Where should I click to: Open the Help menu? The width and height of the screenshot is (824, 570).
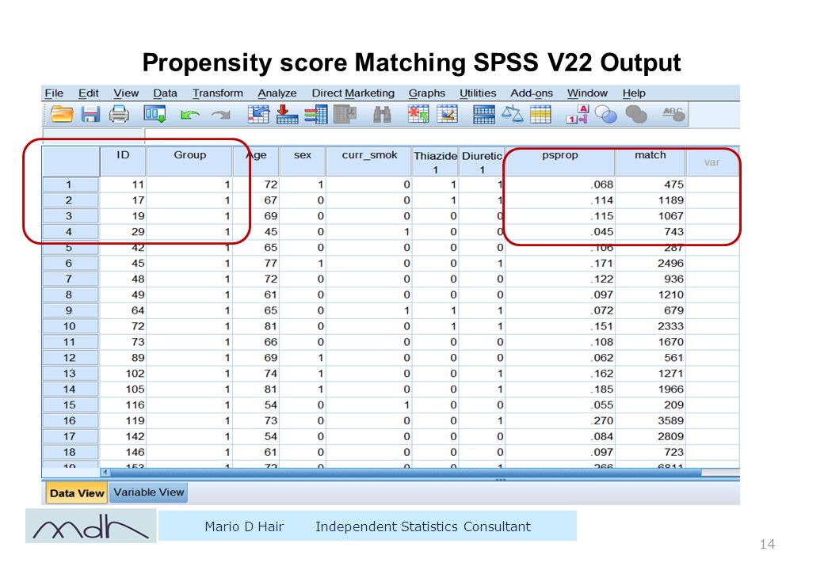click(634, 93)
